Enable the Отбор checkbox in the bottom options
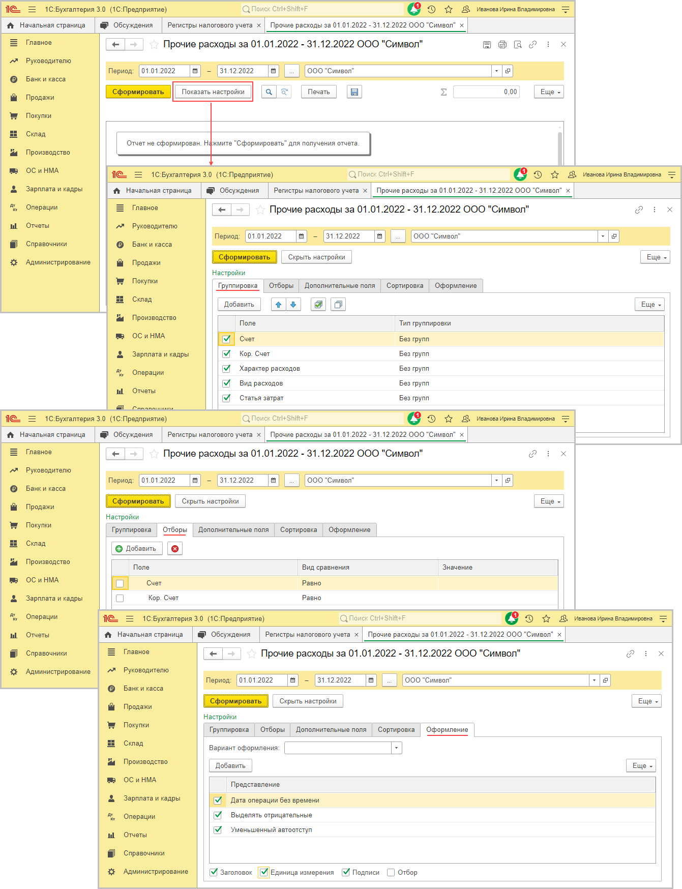This screenshot has height=889, width=682. (x=391, y=873)
